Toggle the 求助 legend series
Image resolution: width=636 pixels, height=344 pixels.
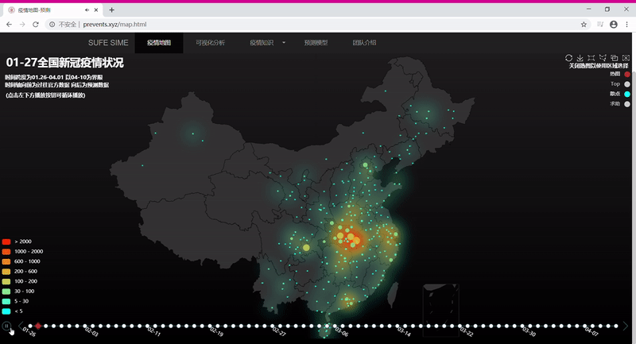pos(626,104)
